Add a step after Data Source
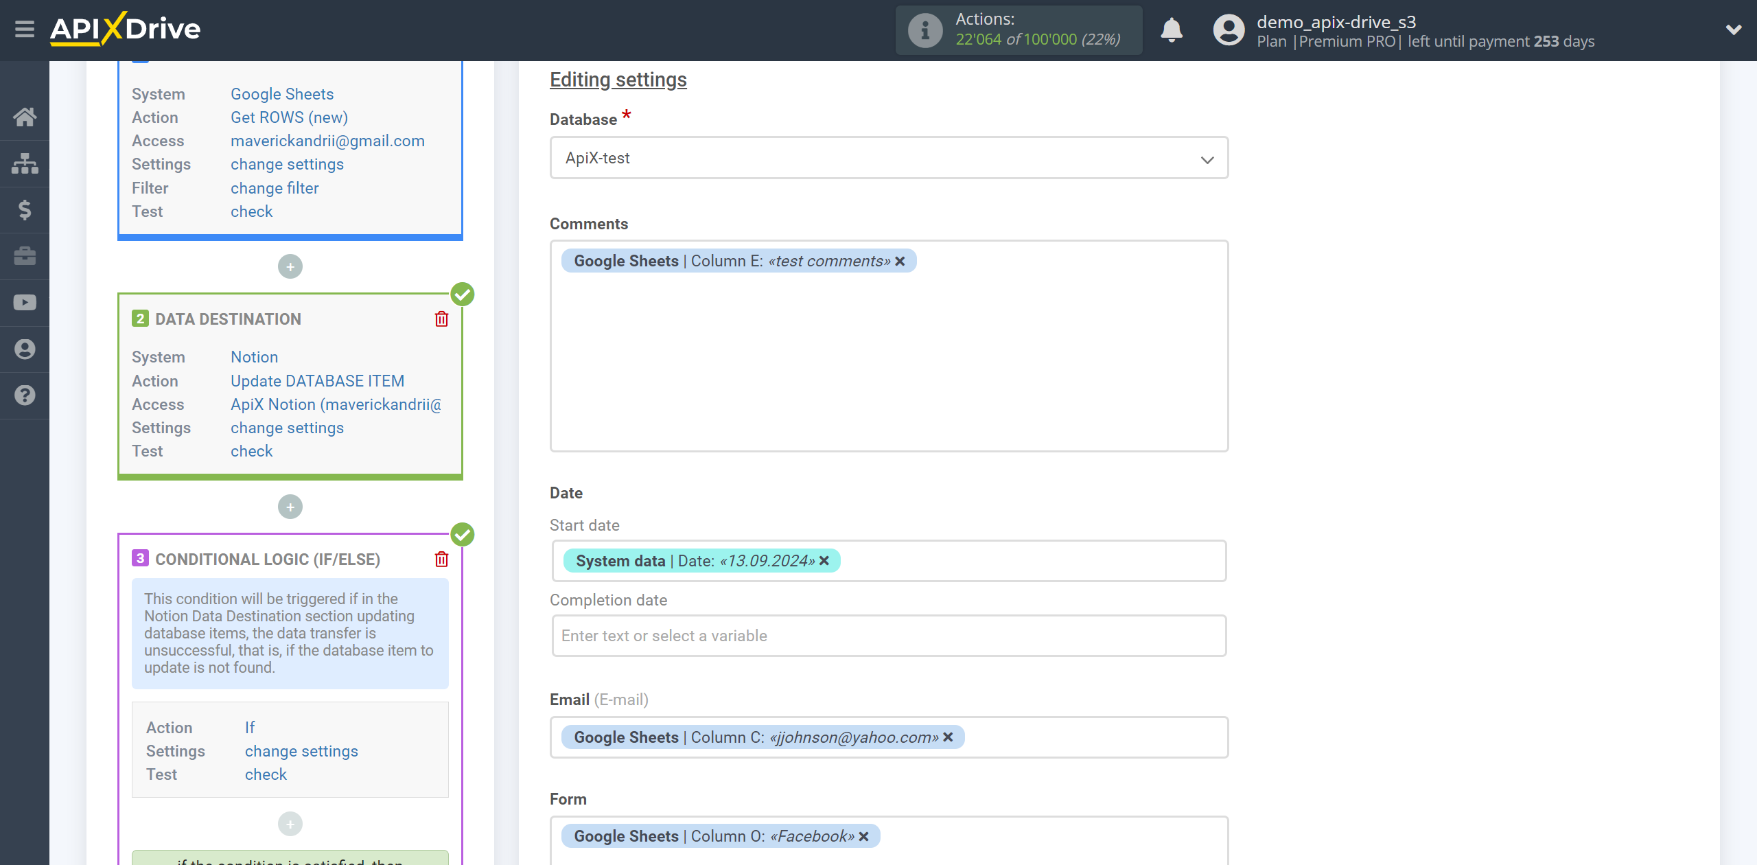 tap(290, 266)
